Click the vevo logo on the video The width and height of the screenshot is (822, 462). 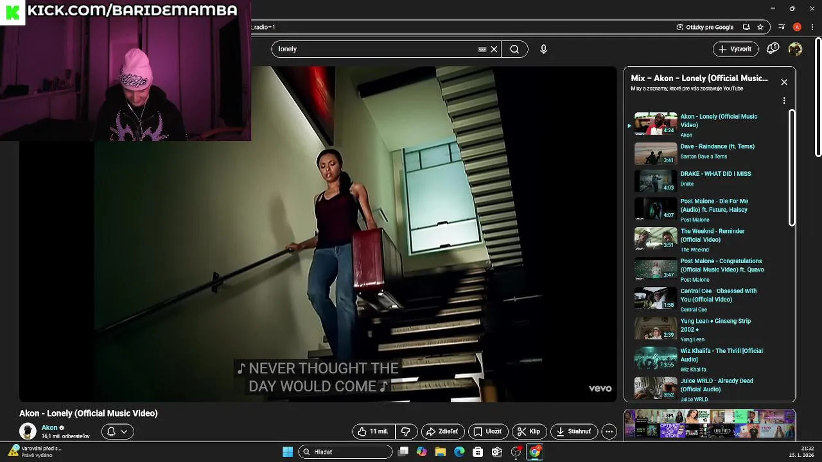pyautogui.click(x=600, y=388)
